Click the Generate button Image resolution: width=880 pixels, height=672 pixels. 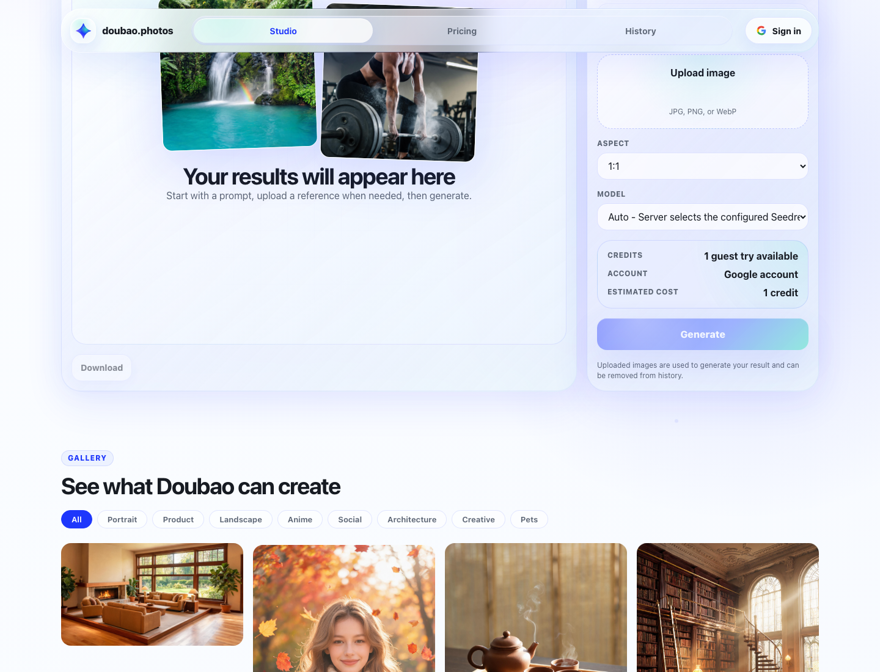[x=703, y=334]
